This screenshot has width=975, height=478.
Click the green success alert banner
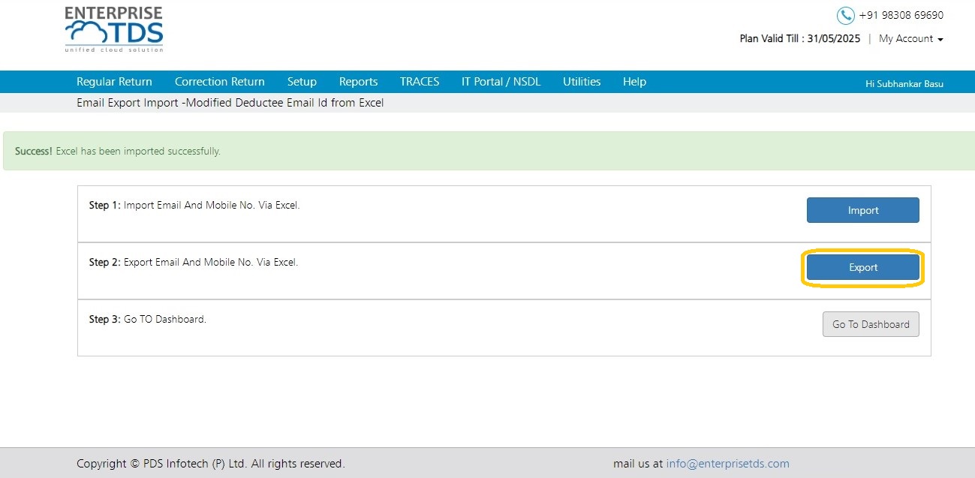click(487, 151)
